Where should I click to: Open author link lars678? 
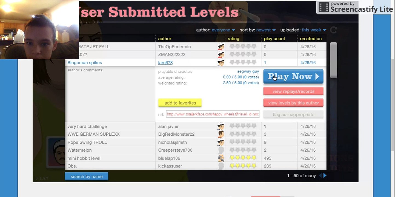pos(165,63)
